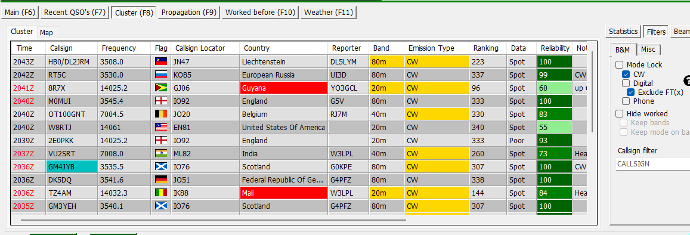
Task: Click the vertical scrollbar of cluster table
Action: (592, 91)
